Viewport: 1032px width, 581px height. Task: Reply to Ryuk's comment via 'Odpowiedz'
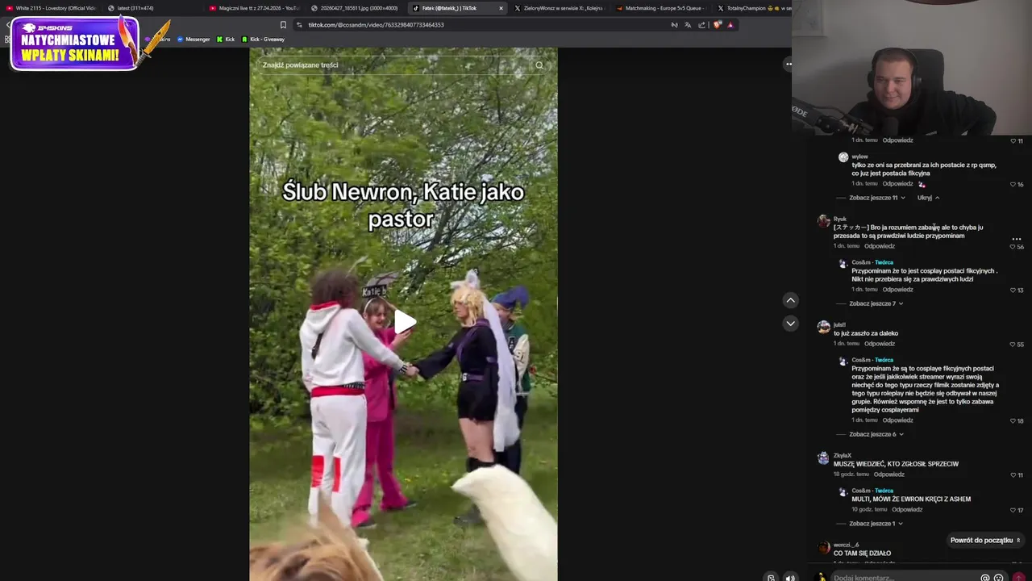coord(880,246)
